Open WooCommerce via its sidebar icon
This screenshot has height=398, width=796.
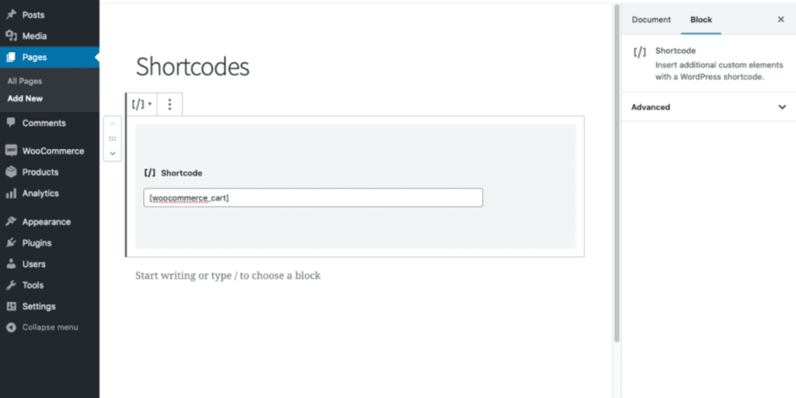(x=11, y=151)
